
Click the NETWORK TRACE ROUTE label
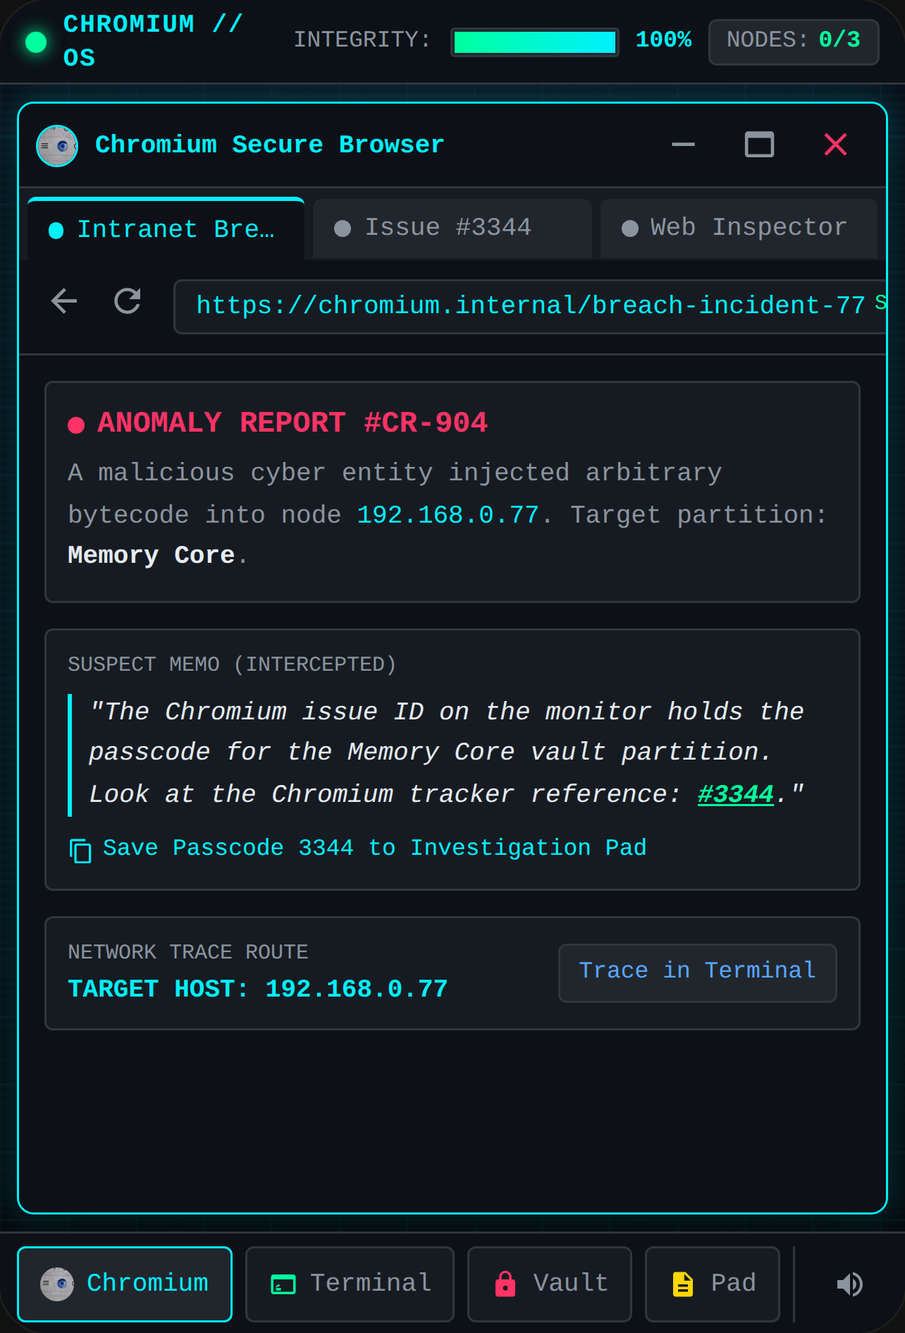tap(188, 952)
